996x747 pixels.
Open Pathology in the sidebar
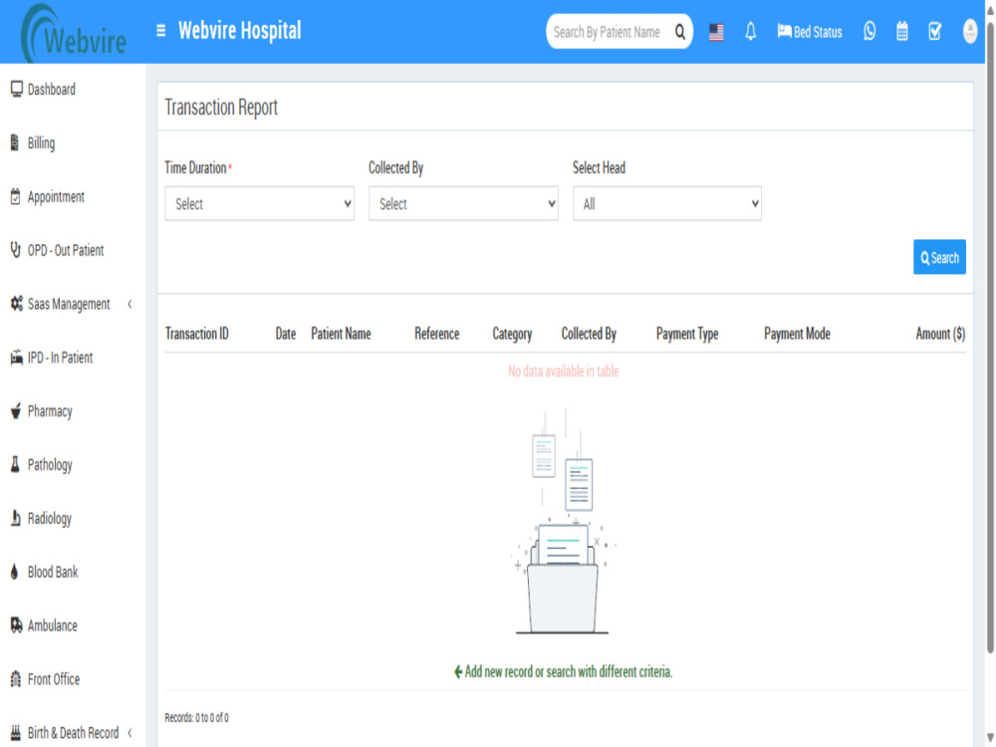(x=50, y=464)
